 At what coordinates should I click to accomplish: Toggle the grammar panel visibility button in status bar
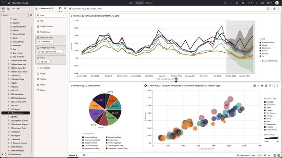point(278,155)
